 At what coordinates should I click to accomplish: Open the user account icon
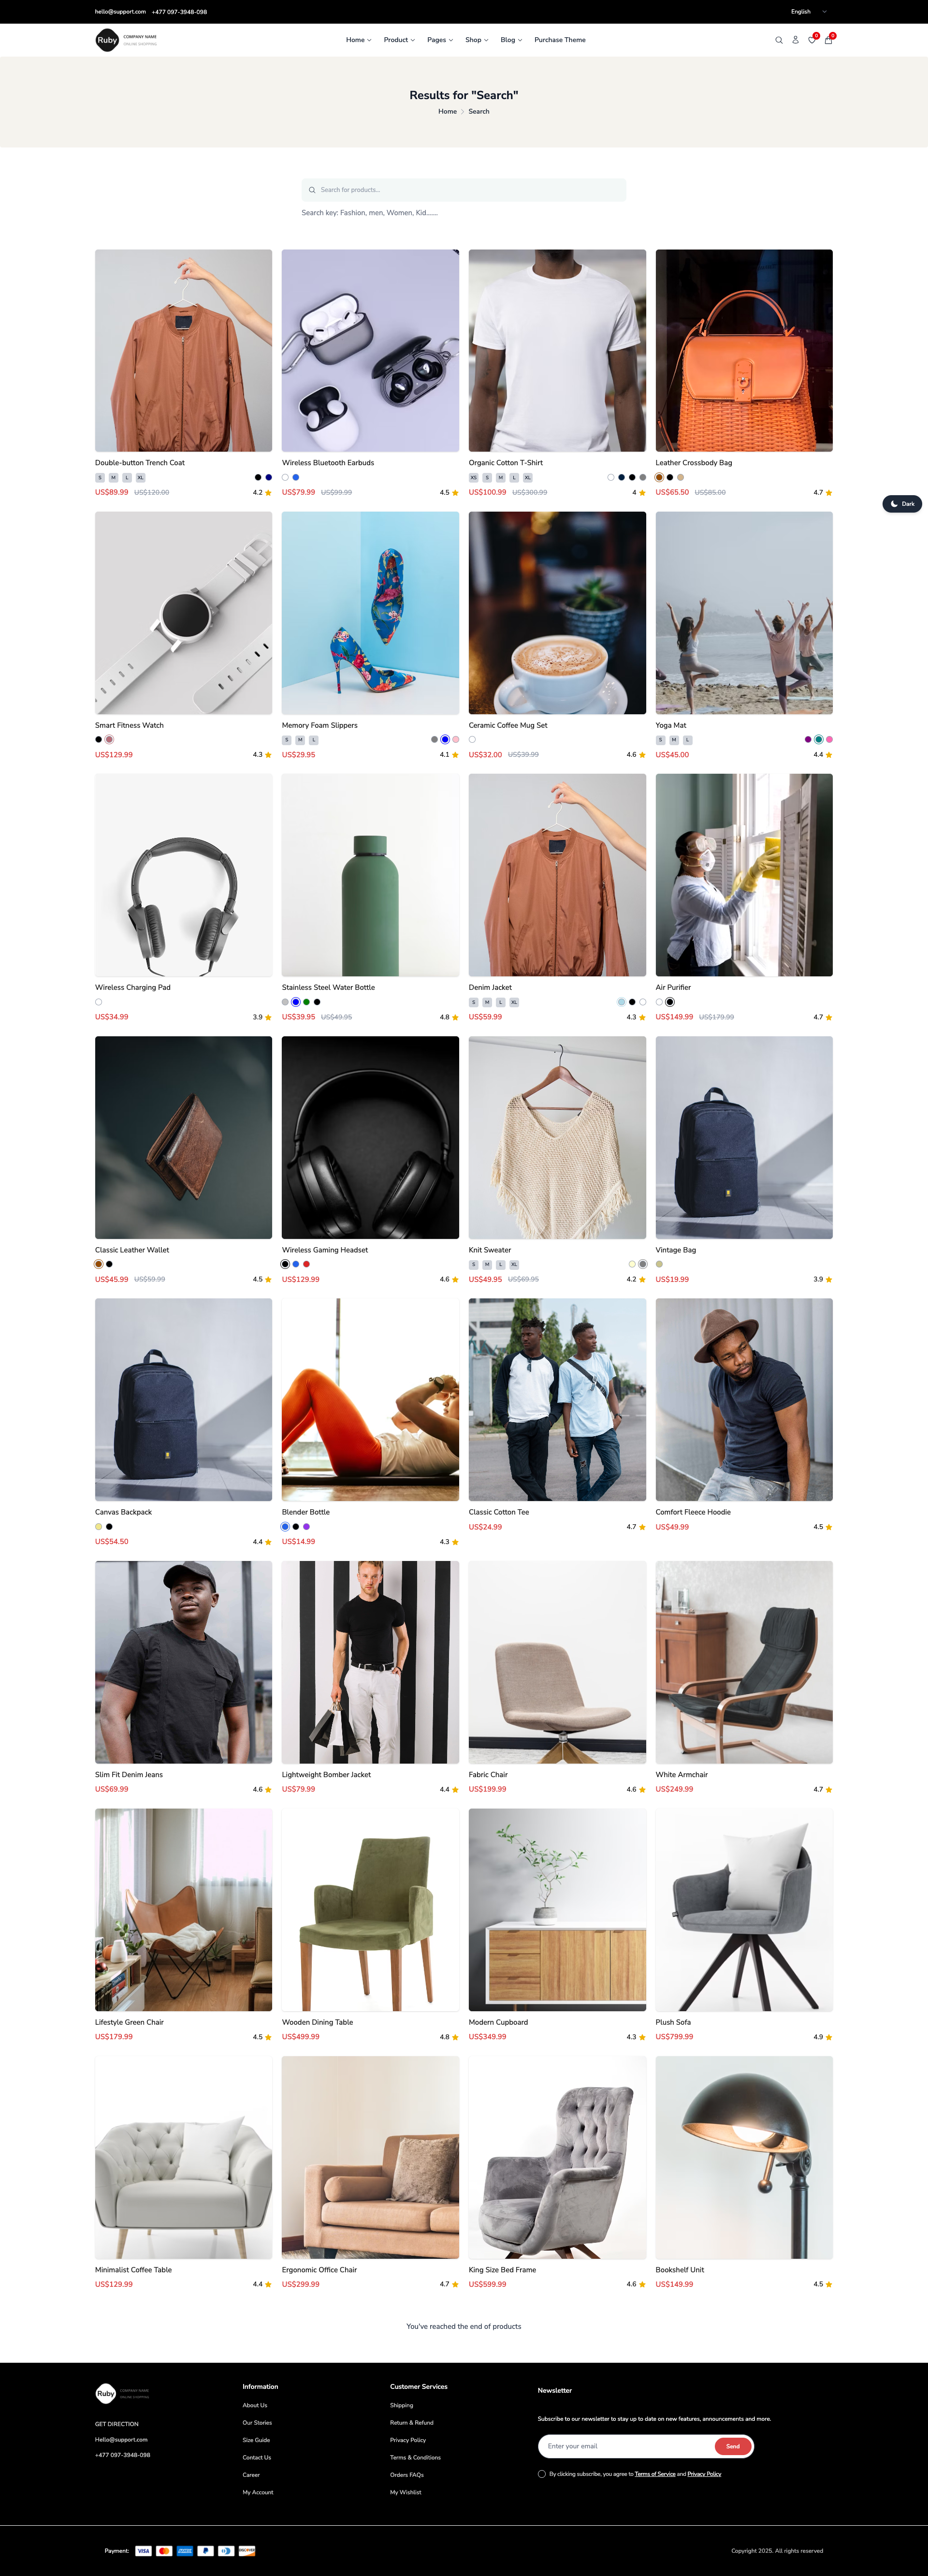click(795, 40)
